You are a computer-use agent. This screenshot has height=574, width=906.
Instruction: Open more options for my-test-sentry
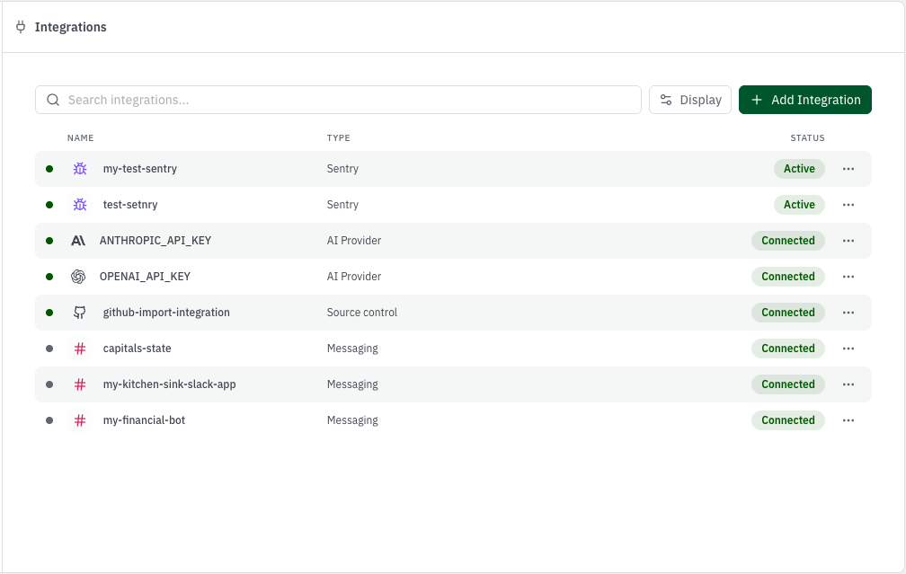(848, 169)
